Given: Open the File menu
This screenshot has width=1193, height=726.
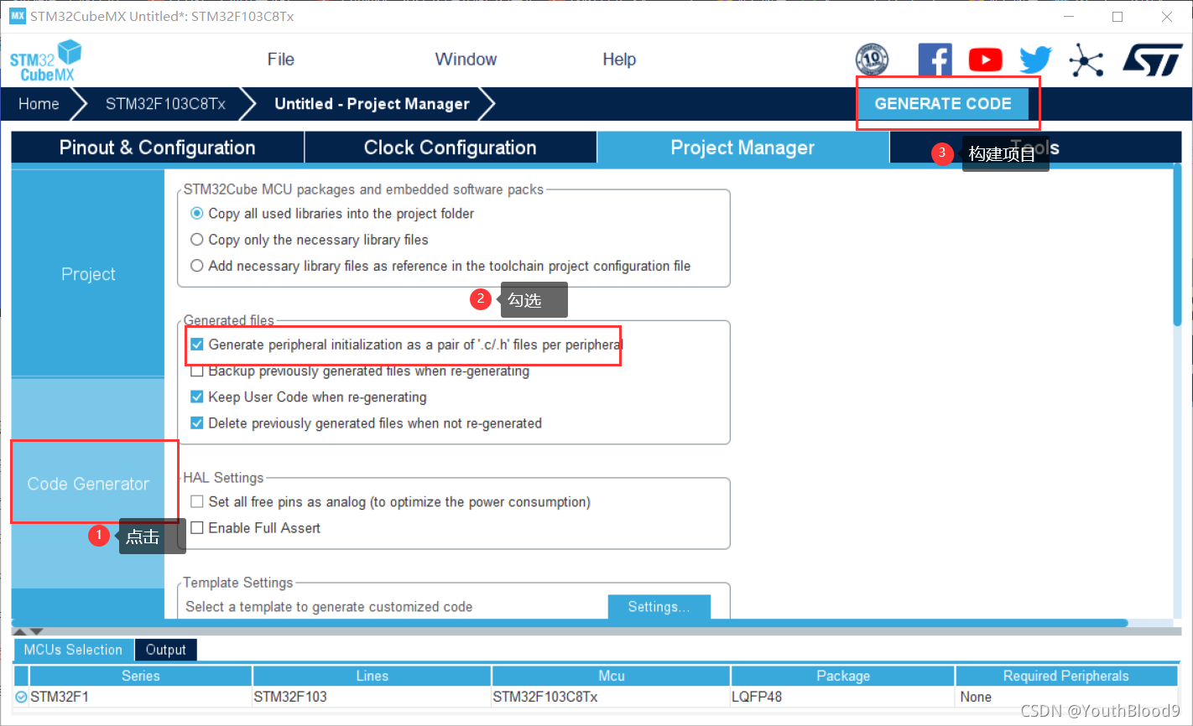Looking at the screenshot, I should click(x=280, y=60).
